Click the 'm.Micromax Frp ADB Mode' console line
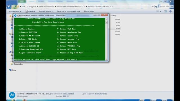 [70, 53]
